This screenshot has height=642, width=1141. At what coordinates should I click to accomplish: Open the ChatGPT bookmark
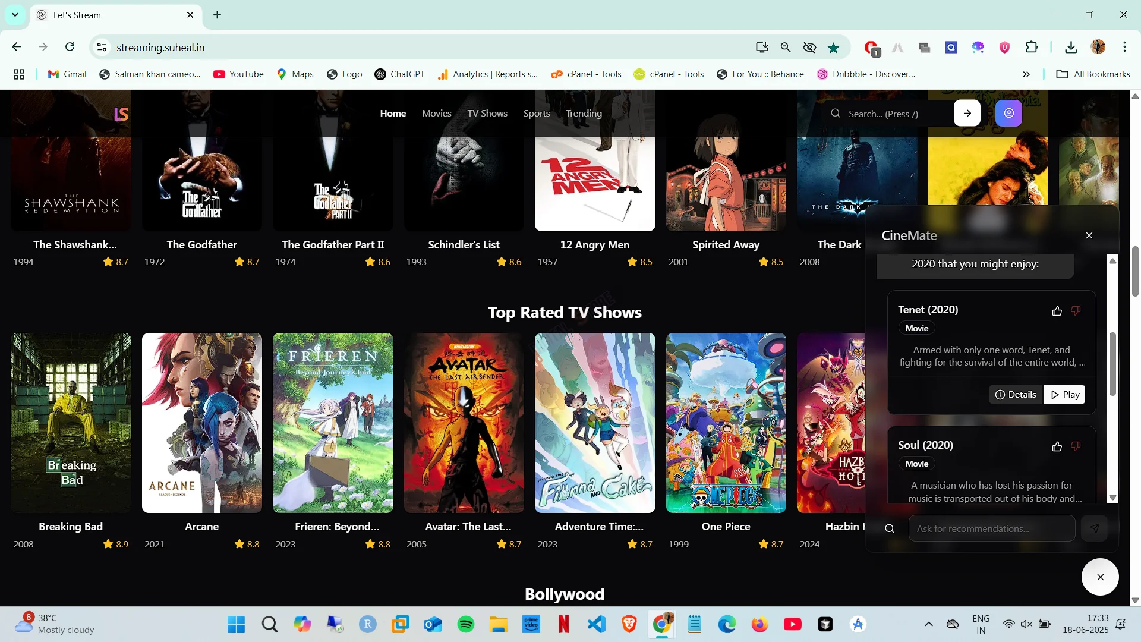400,74
